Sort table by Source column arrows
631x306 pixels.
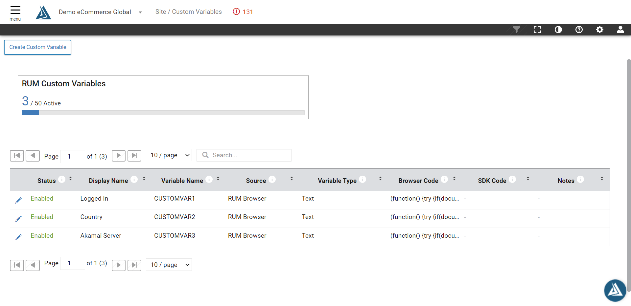[292, 179]
